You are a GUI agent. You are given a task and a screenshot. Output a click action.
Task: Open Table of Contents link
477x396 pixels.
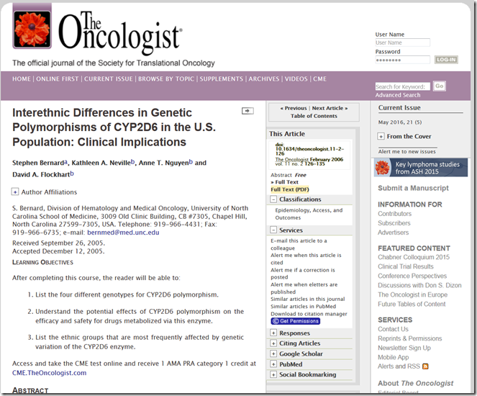314,116
